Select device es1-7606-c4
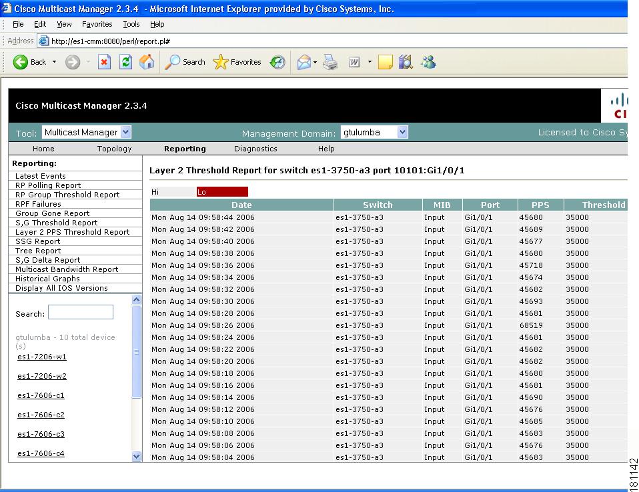The width and height of the screenshot is (639, 492). [x=41, y=454]
